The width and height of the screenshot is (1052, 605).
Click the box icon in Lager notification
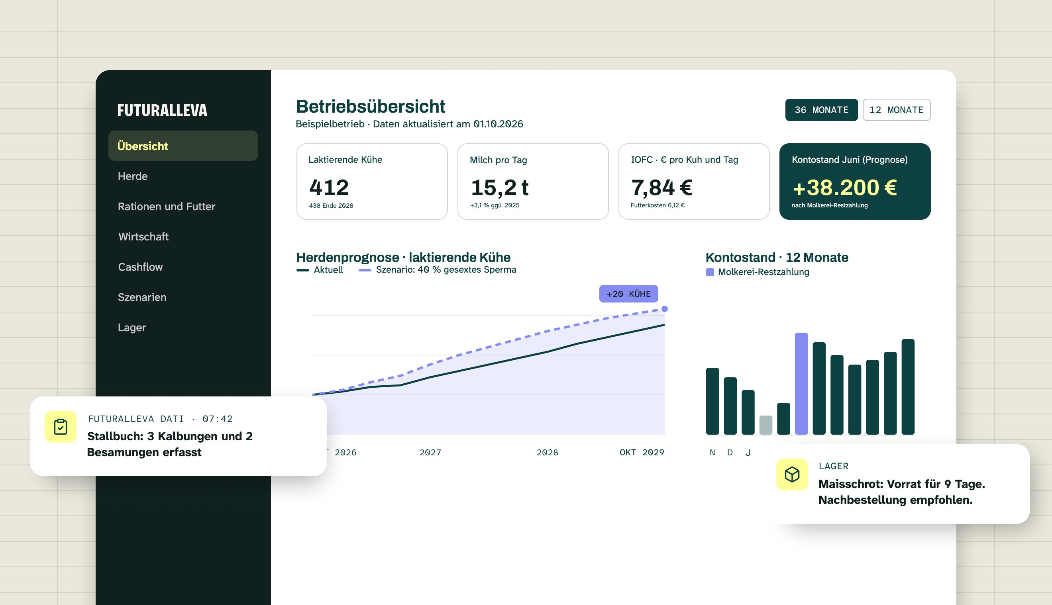pyautogui.click(x=792, y=474)
